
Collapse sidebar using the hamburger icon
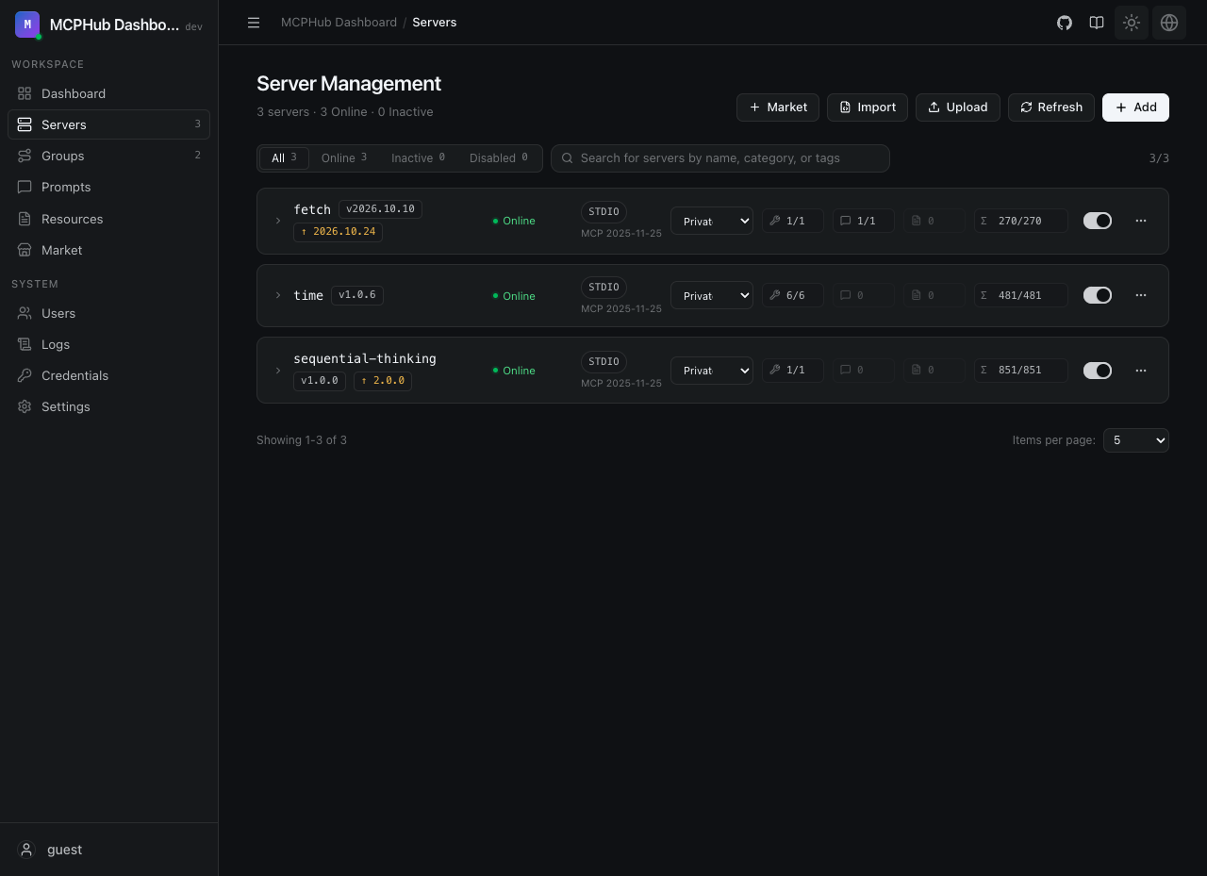click(254, 23)
